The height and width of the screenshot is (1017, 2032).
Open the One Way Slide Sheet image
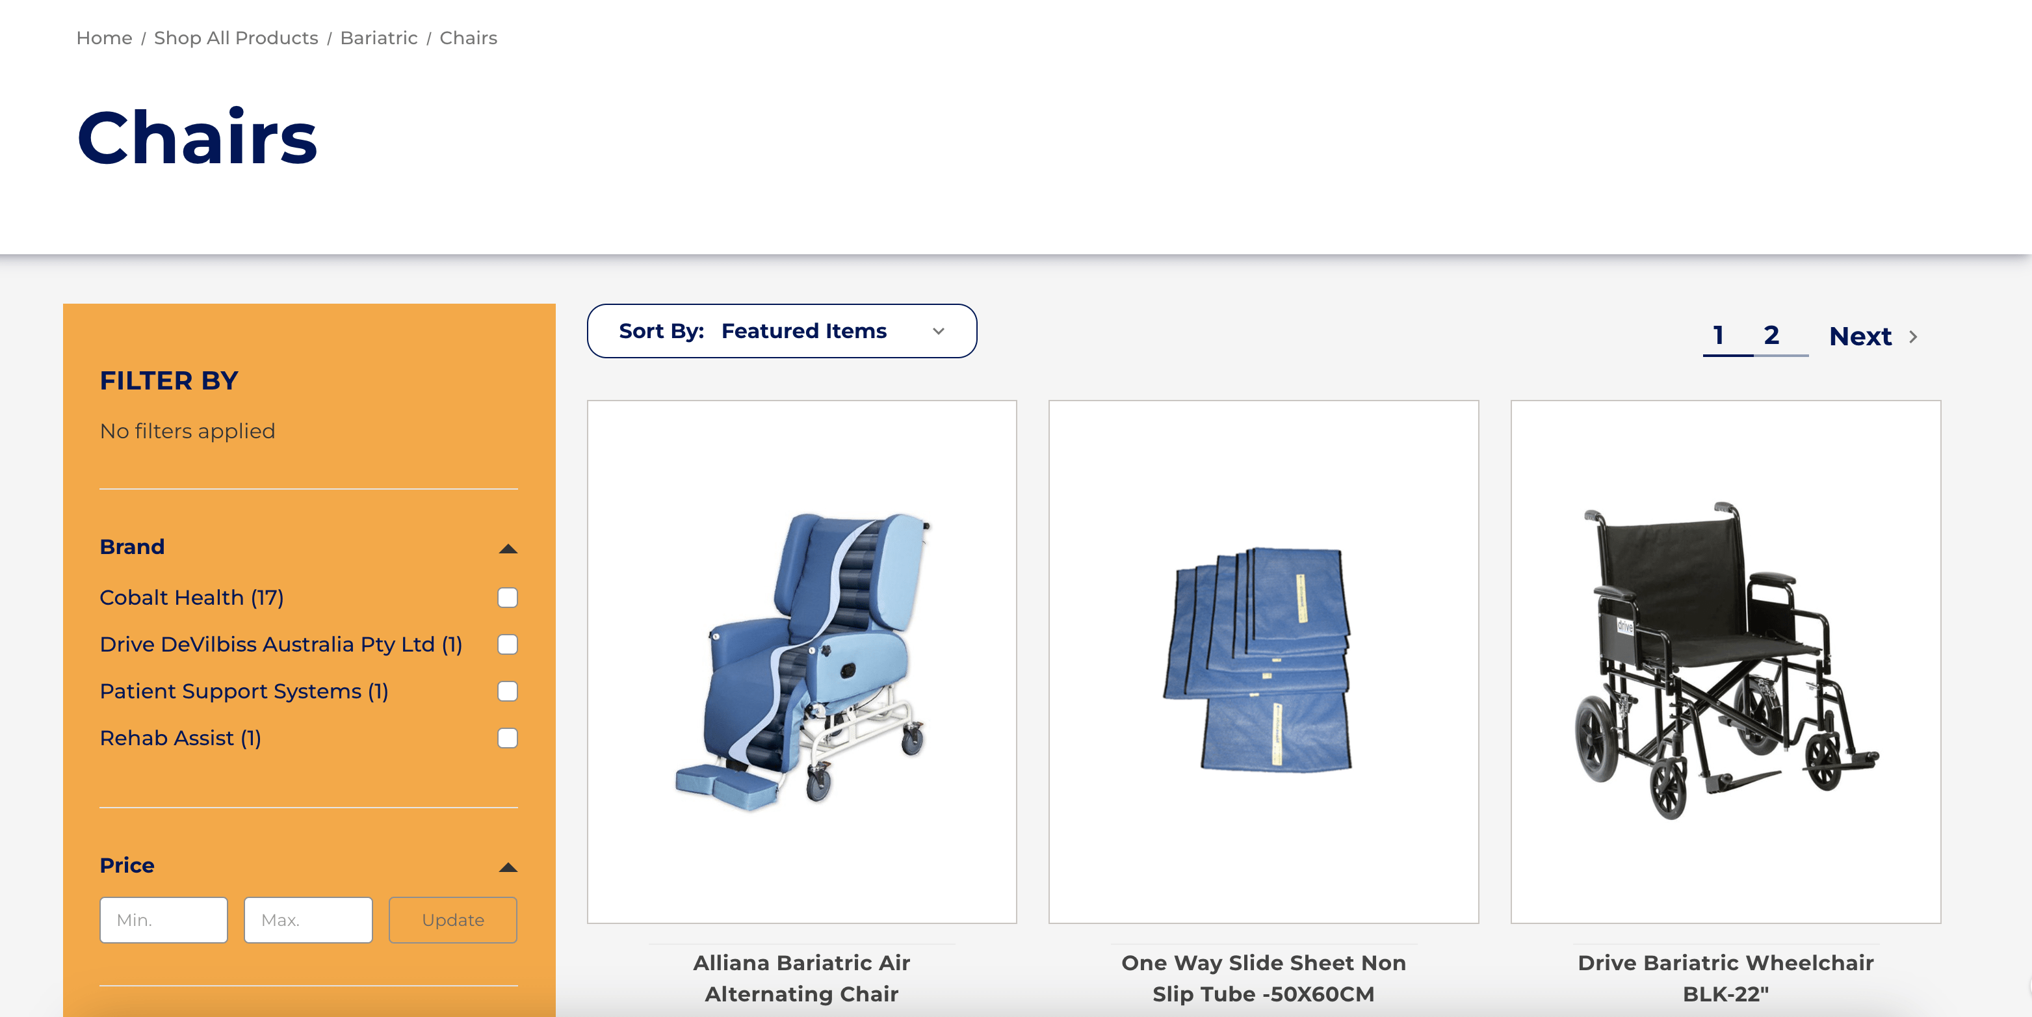pyautogui.click(x=1264, y=661)
